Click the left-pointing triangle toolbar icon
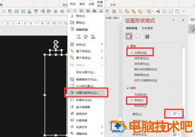The image size is (195, 137). [x=158, y=11]
